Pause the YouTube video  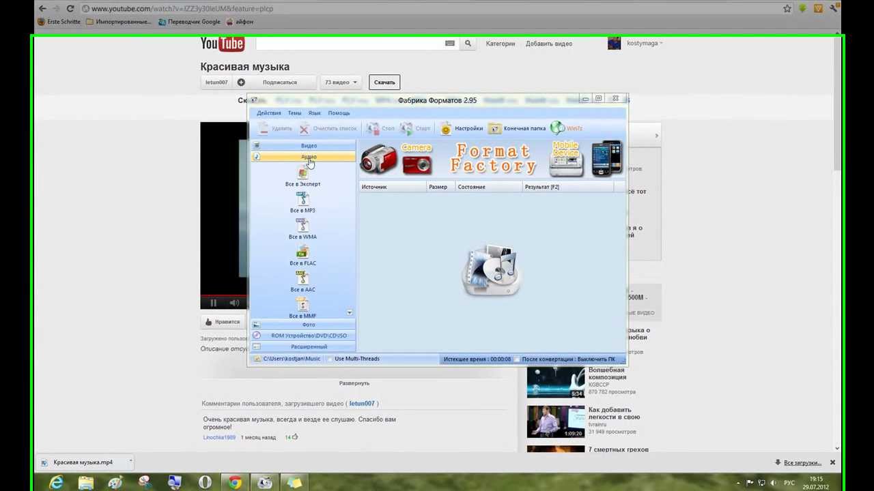coord(213,303)
